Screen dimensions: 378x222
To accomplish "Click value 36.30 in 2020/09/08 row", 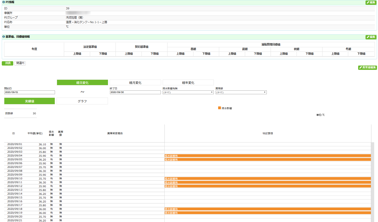I will click(42, 171).
